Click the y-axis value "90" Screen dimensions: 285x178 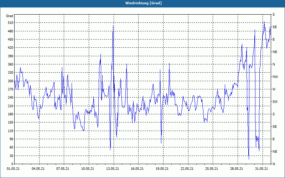(x=11, y=139)
